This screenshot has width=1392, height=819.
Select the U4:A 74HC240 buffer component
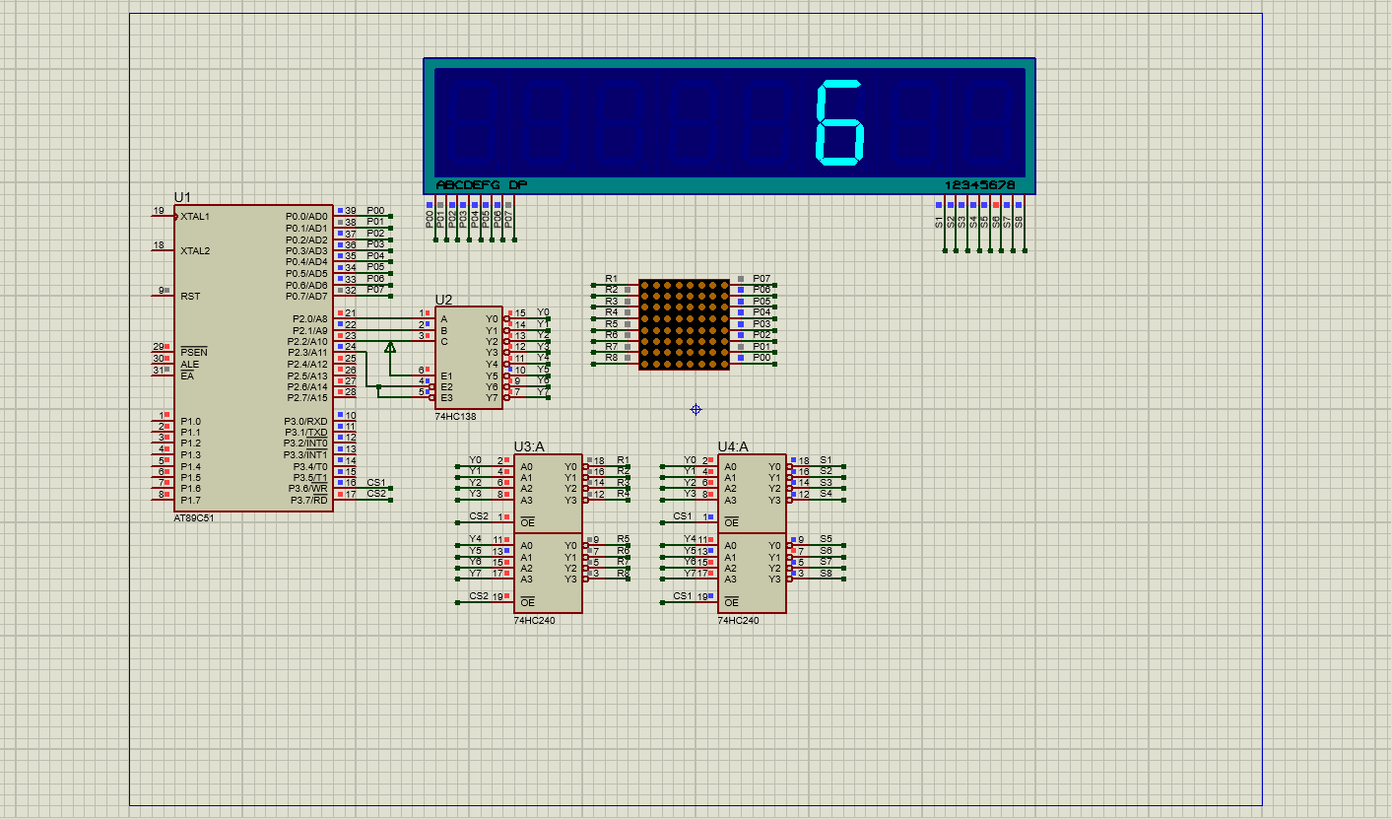coord(752,533)
